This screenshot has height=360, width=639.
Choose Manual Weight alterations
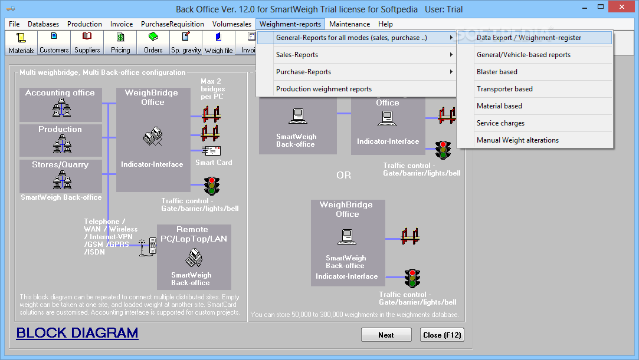click(535, 140)
